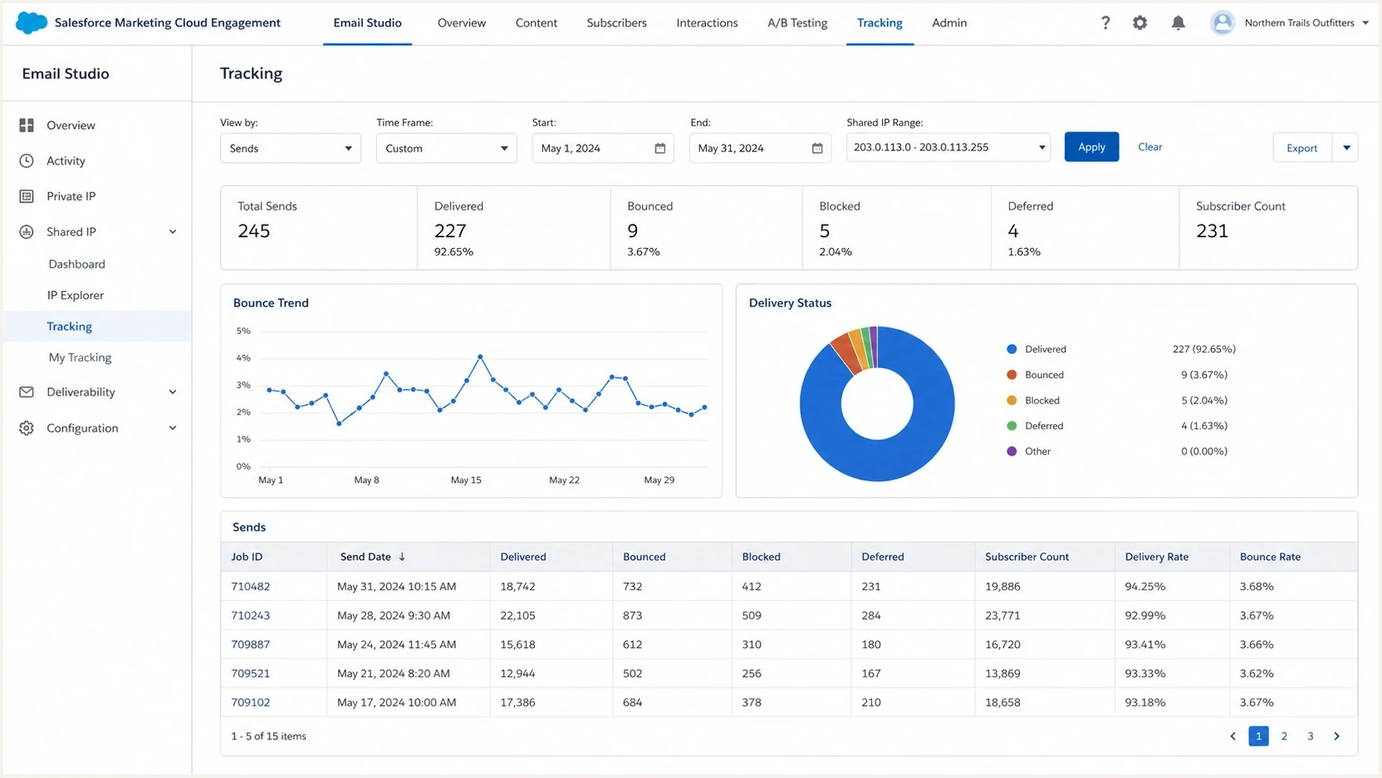Go to the next page arrow

pyautogui.click(x=1337, y=736)
